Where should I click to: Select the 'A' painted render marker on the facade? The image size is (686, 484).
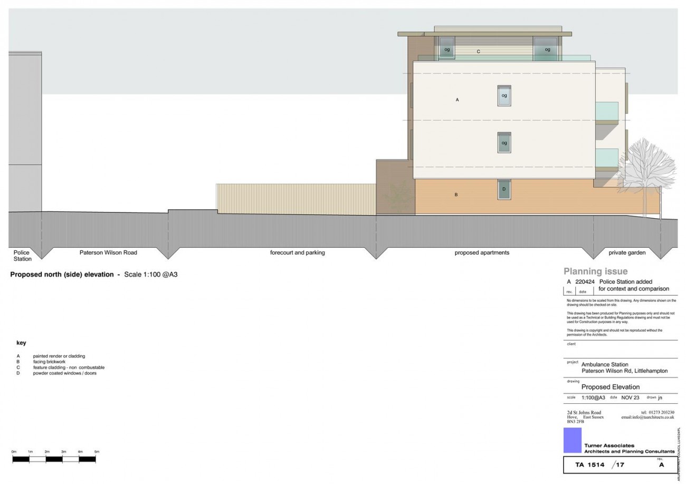click(x=458, y=99)
